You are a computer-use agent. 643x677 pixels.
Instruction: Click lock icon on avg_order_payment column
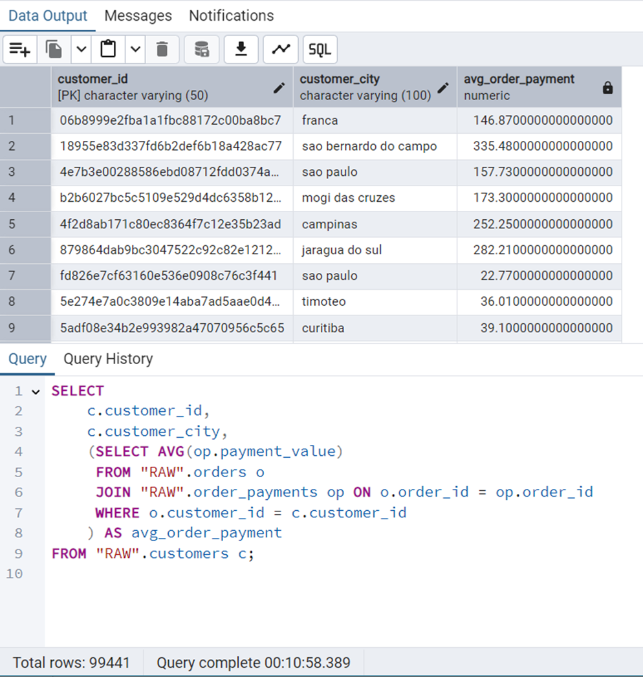[x=607, y=88]
